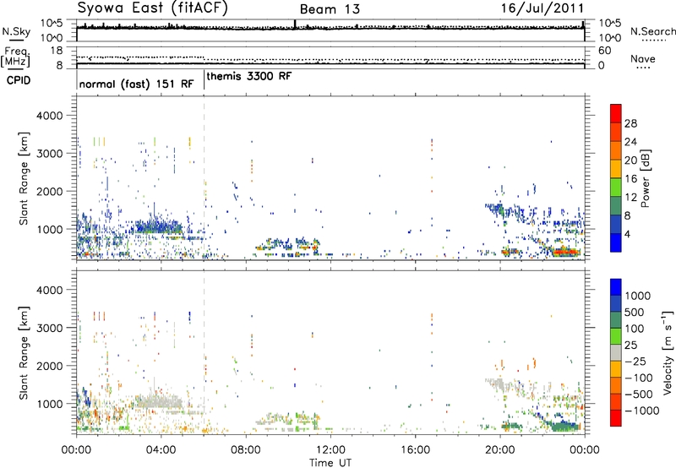Image resolution: width=676 pixels, height=468 pixels.
Task: Click the '18' frequency axis value
Action: click(57, 51)
